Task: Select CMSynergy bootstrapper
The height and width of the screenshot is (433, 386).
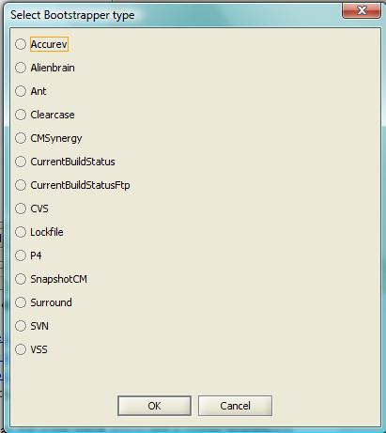Action: [x=21, y=138]
